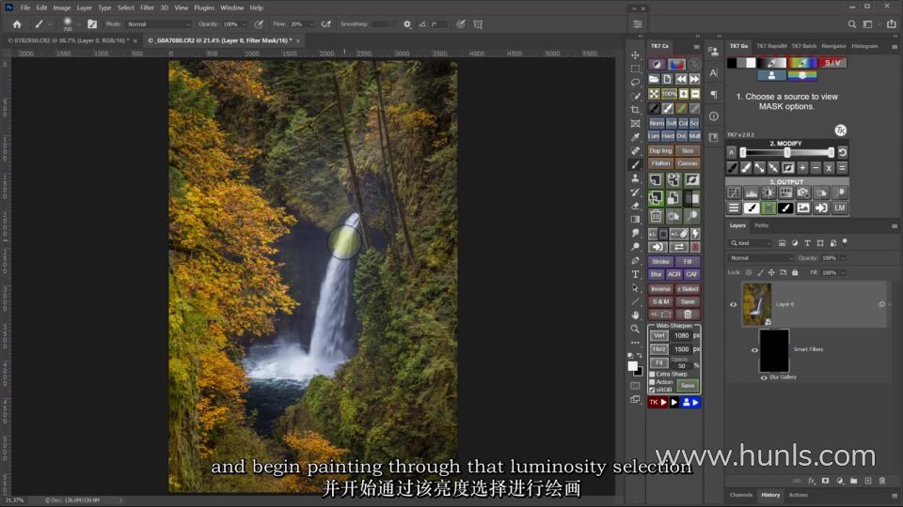Select the Crop tool
903x507 pixels.
pyautogui.click(x=635, y=110)
